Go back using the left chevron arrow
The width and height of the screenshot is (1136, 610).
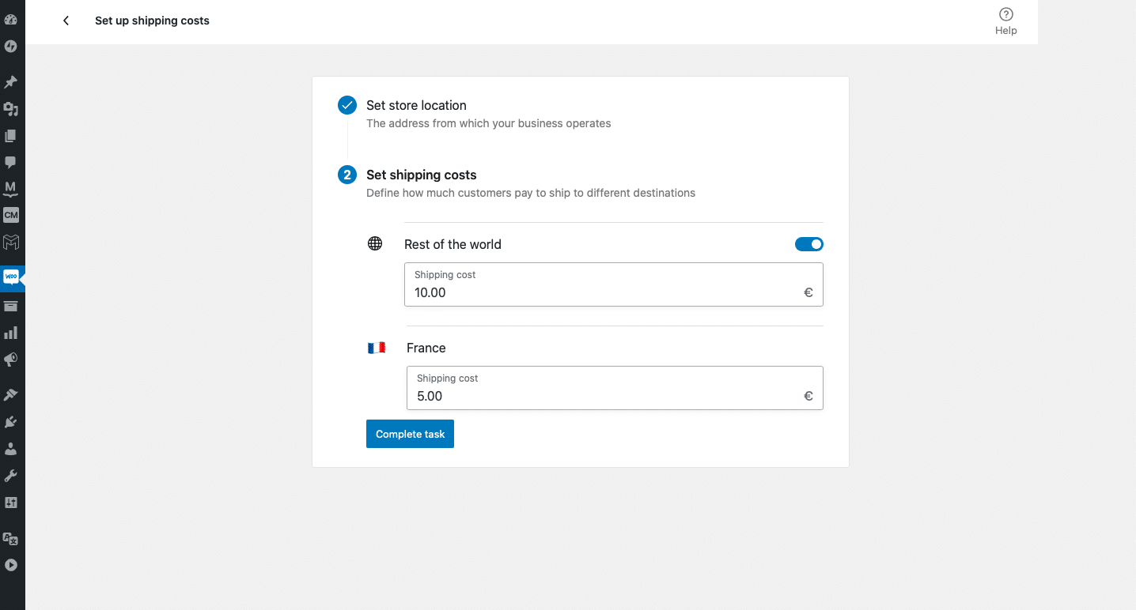coord(66,21)
